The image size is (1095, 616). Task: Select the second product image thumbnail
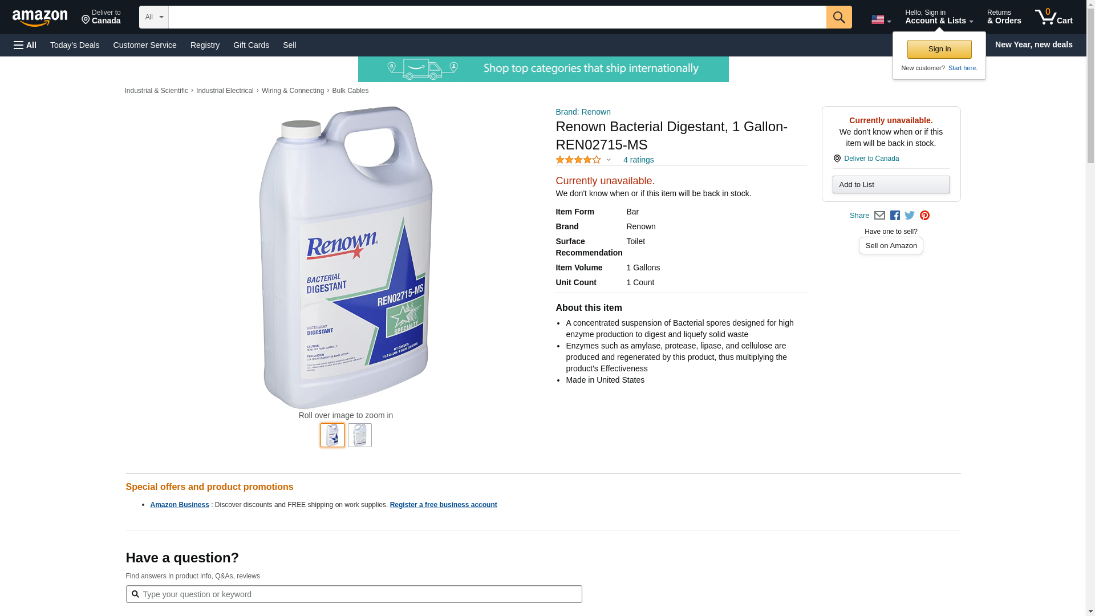click(360, 435)
